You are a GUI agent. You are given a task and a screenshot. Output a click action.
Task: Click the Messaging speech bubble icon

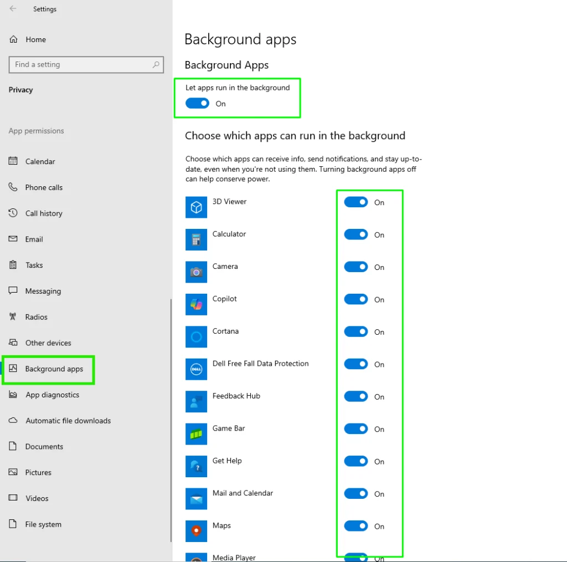[13, 290]
